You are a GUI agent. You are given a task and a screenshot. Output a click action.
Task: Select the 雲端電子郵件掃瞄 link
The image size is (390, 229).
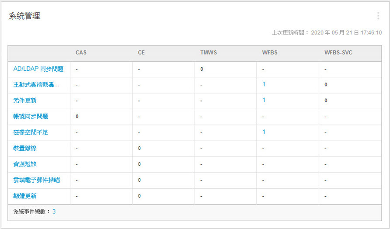pos(36,180)
